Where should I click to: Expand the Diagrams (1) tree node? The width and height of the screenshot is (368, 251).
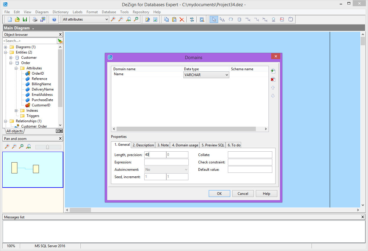(6, 47)
